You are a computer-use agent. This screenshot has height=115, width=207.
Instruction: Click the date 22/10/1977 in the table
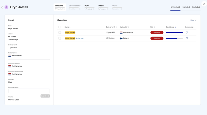point(111,32)
